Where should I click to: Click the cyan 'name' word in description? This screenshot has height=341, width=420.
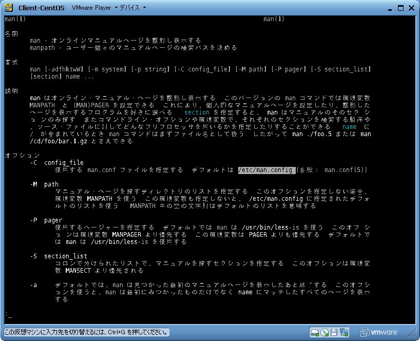[349, 126]
